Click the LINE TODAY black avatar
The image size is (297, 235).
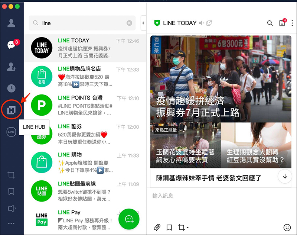click(42, 48)
